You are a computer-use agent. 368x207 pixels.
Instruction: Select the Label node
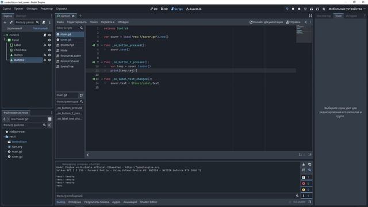(18, 45)
